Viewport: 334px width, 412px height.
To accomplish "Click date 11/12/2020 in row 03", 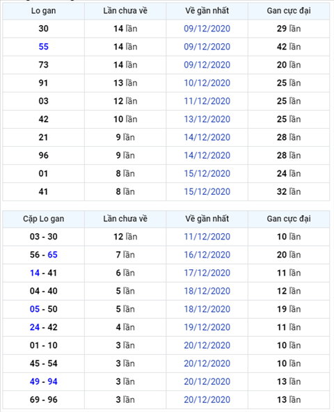I will click(x=207, y=101).
